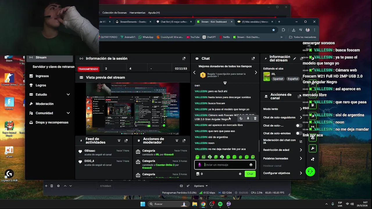Open Modo lento options arrow
This screenshot has height=209, width=372.
(x=301, y=109)
